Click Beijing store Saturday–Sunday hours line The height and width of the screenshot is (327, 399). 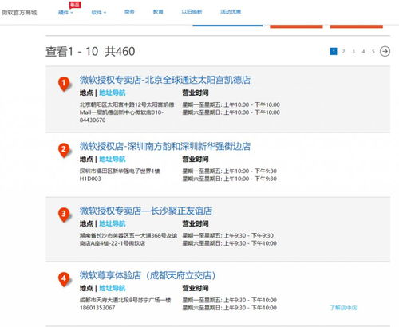[x=231, y=112]
